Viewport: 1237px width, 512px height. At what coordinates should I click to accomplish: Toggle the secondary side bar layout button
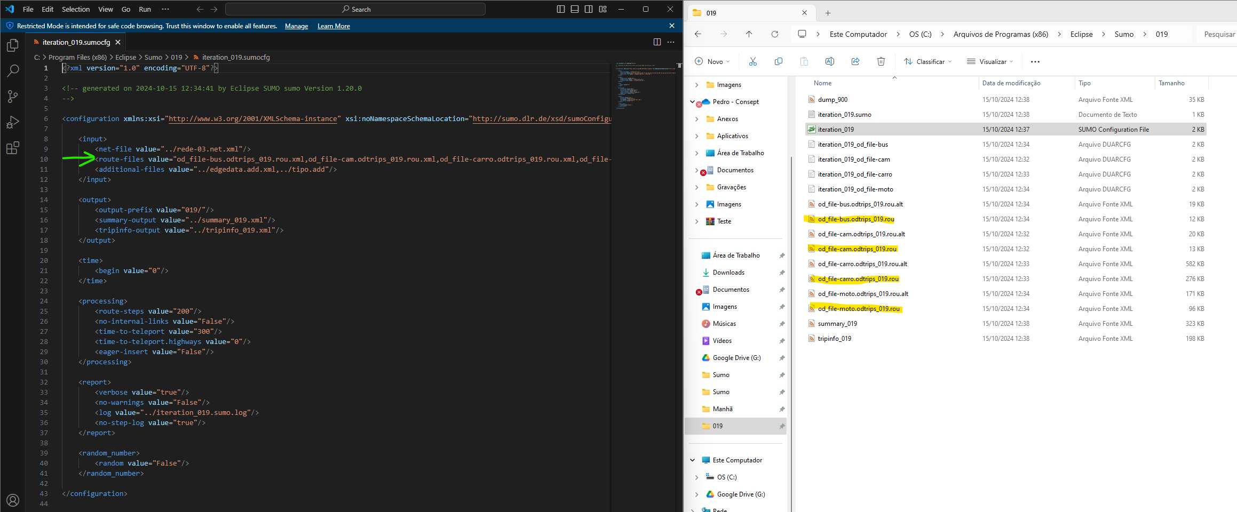[589, 9]
